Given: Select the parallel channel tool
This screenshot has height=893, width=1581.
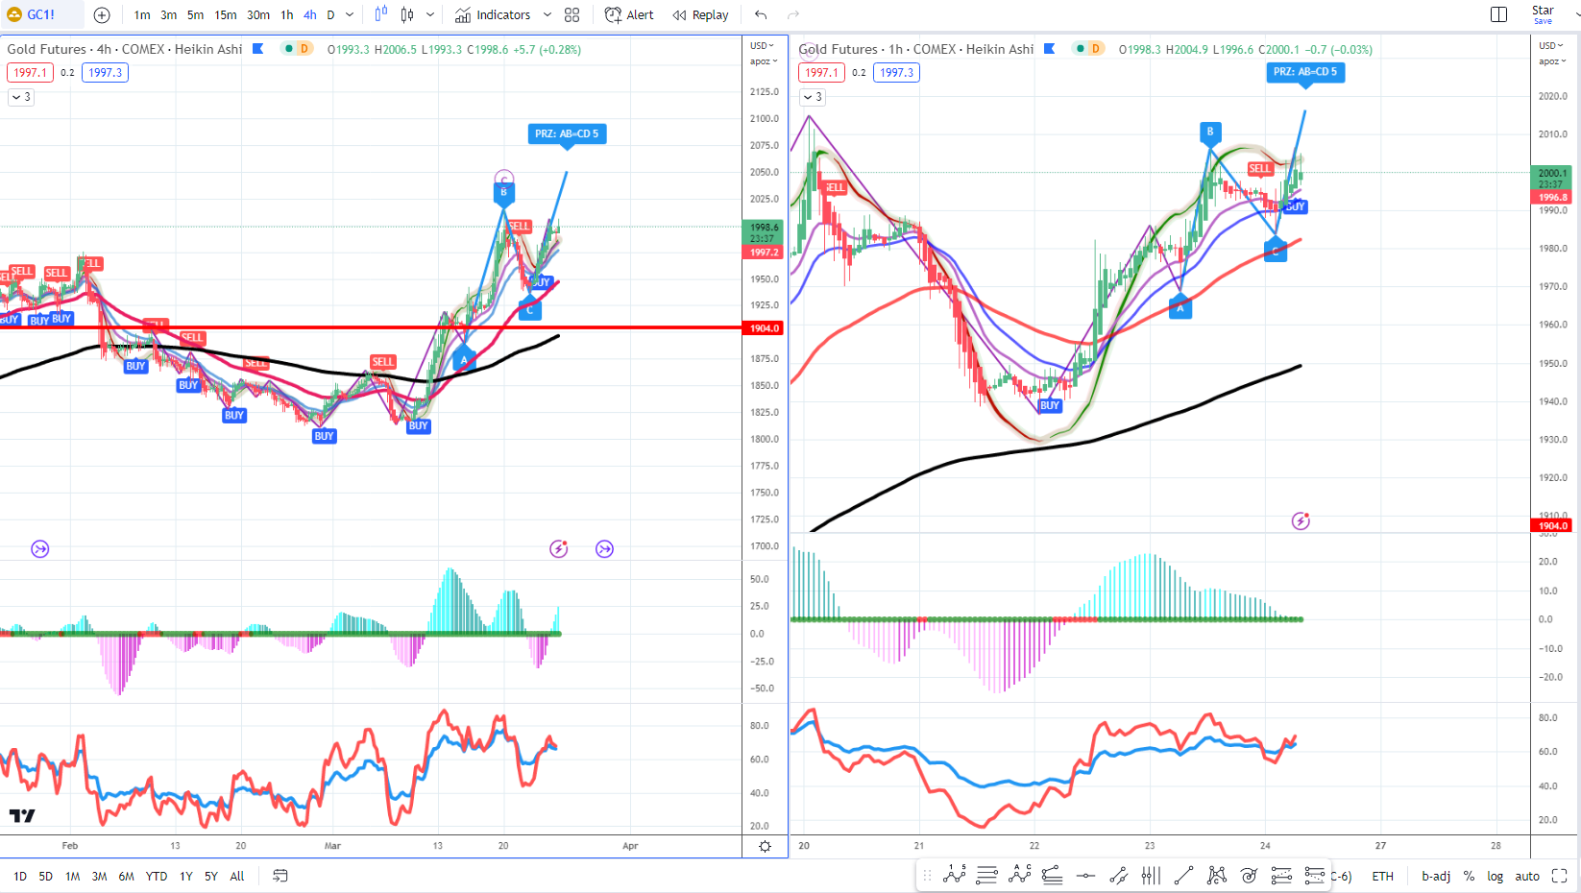Looking at the screenshot, I should (1118, 875).
